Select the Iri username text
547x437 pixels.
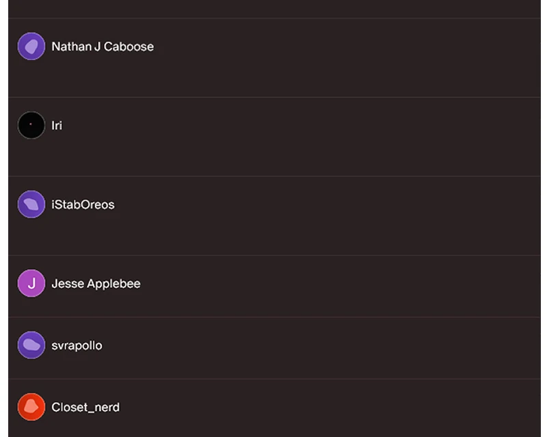tap(57, 126)
